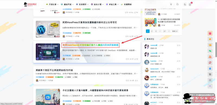
Task: Open article 子比主题接入文章AI摘要
Action: tap(95, 90)
